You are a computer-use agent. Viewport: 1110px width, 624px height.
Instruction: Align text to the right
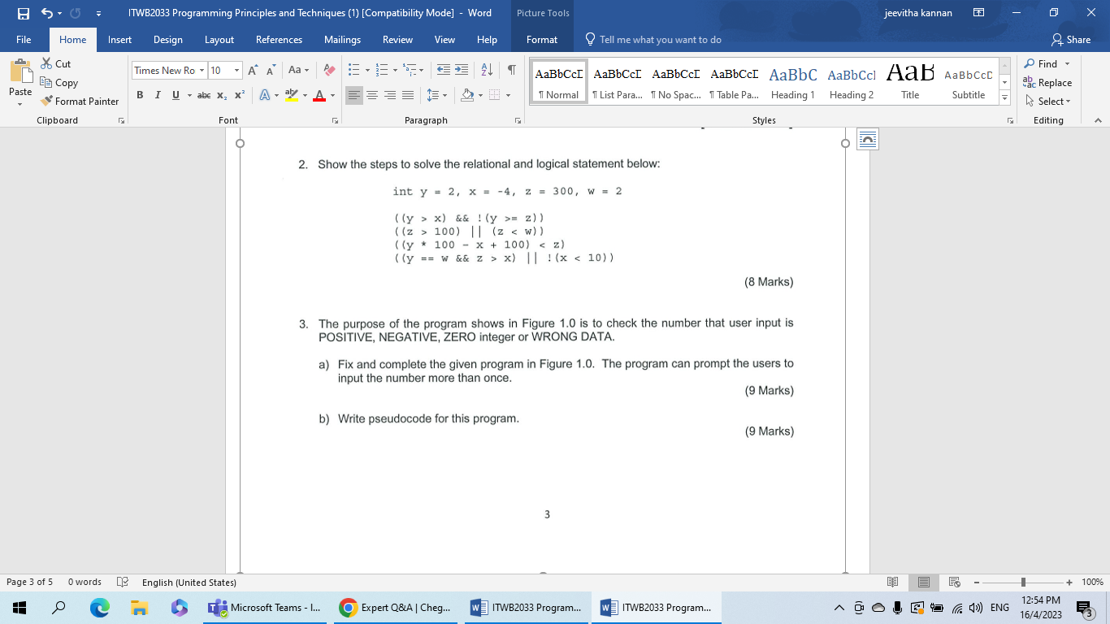pyautogui.click(x=389, y=95)
